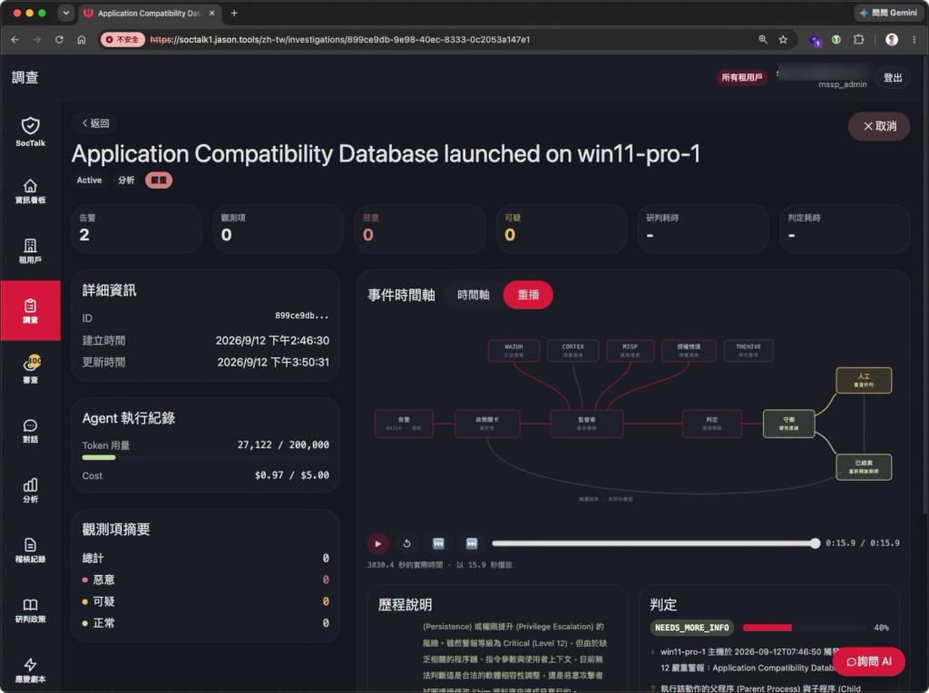Click 建立時間 value 下午2:46:30

(x=272, y=340)
